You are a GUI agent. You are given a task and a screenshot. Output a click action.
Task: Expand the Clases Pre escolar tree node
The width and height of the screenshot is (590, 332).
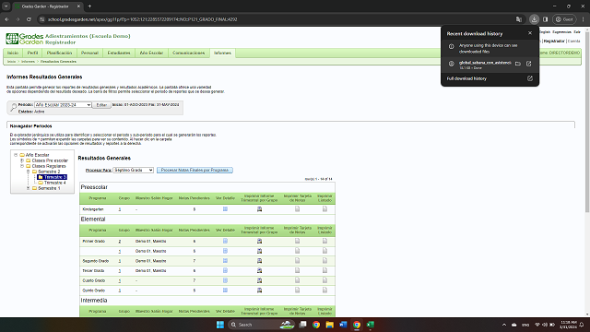[22, 160]
